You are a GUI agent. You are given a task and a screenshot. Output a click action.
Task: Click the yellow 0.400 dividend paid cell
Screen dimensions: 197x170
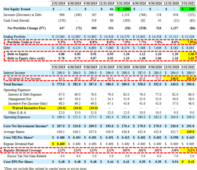(58, 144)
